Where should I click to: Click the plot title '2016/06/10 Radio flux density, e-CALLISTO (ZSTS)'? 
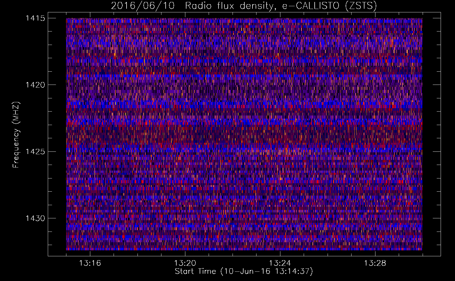tap(244, 6)
